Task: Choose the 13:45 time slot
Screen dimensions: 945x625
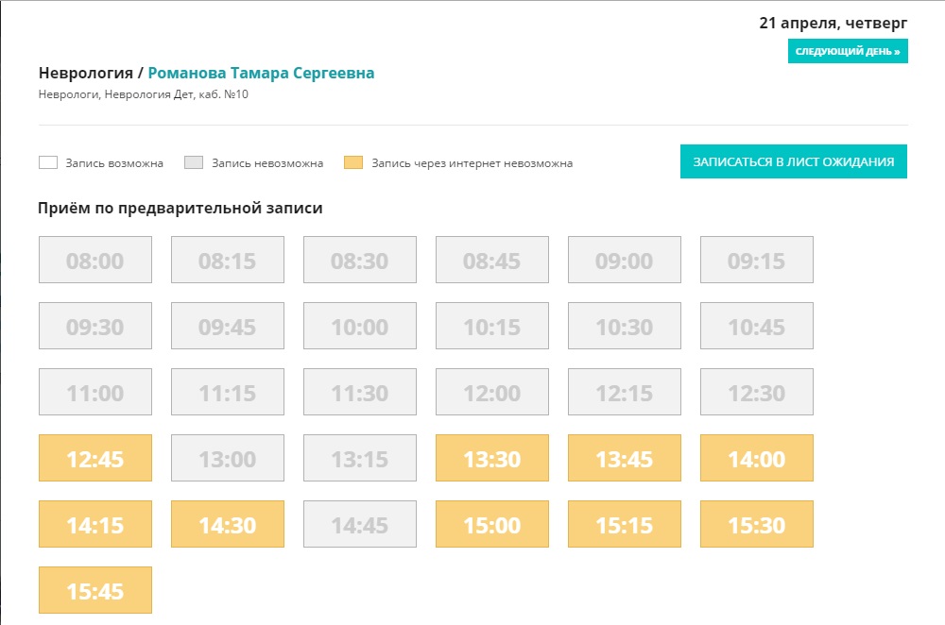Action: tap(625, 458)
